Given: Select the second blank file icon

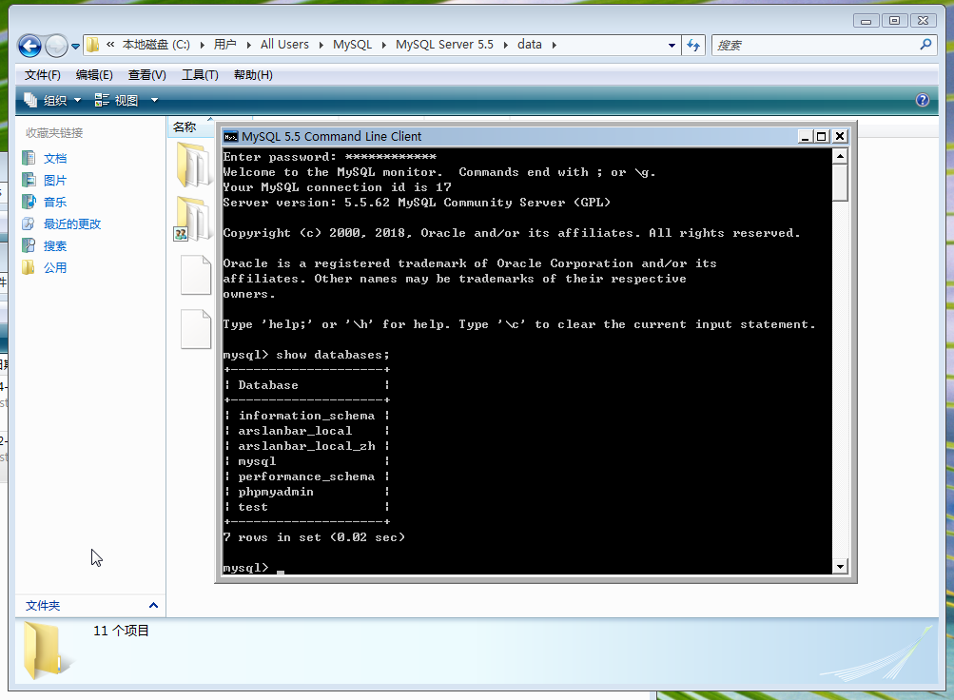Looking at the screenshot, I should 196,329.
